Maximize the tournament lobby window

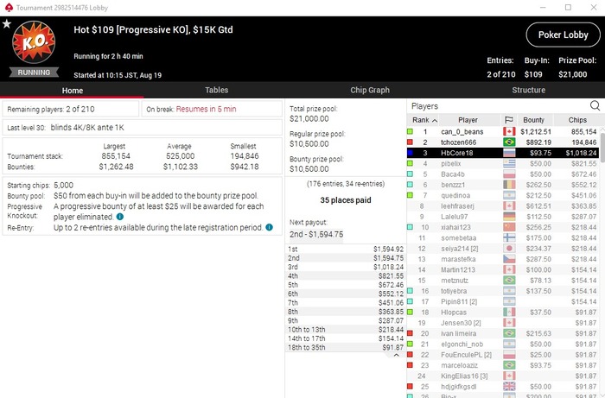(568, 7)
